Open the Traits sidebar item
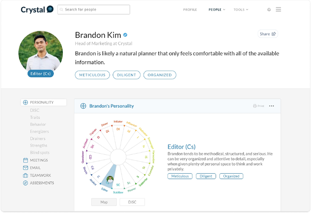311x213 pixels. click(x=35, y=117)
